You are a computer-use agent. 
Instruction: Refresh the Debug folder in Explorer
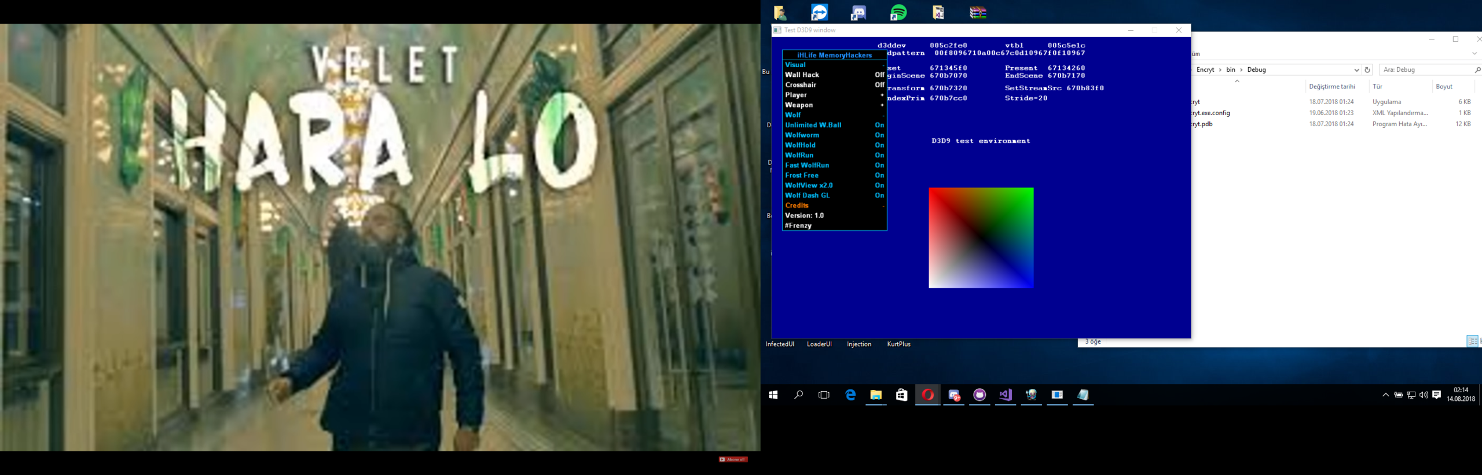click(x=1367, y=69)
